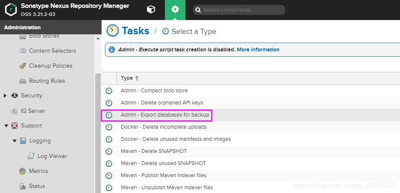The image size is (400, 193).
Task: Click clock icon for Delete unused SNAPSHOT
Action: pos(109,163)
